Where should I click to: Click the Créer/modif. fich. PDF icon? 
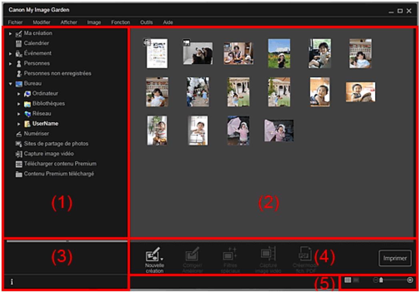(305, 254)
